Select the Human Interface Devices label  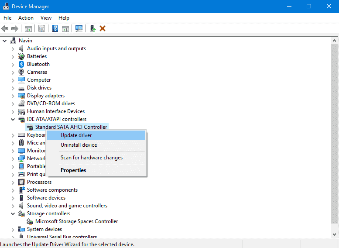coord(56,111)
